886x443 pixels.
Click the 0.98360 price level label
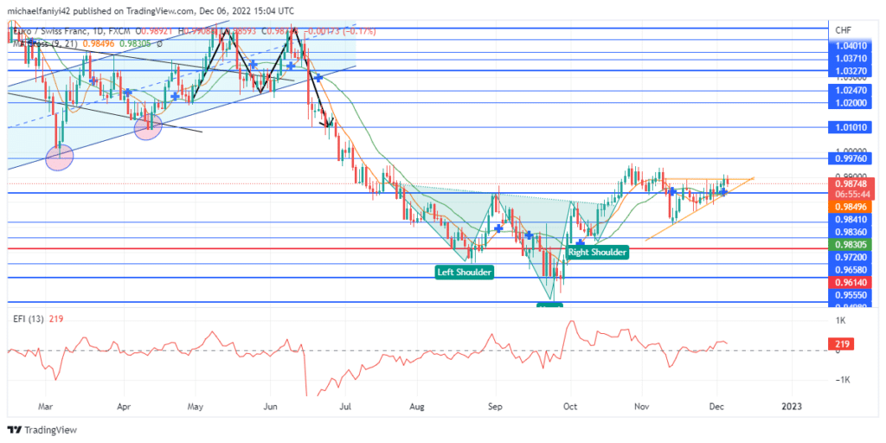[851, 232]
